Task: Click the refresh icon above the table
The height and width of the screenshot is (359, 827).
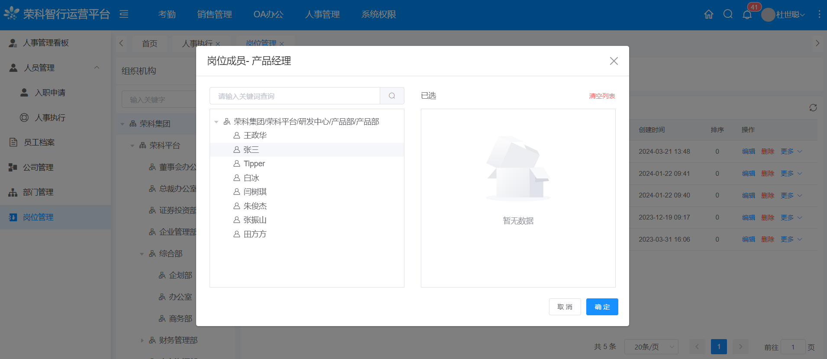Action: [x=813, y=108]
